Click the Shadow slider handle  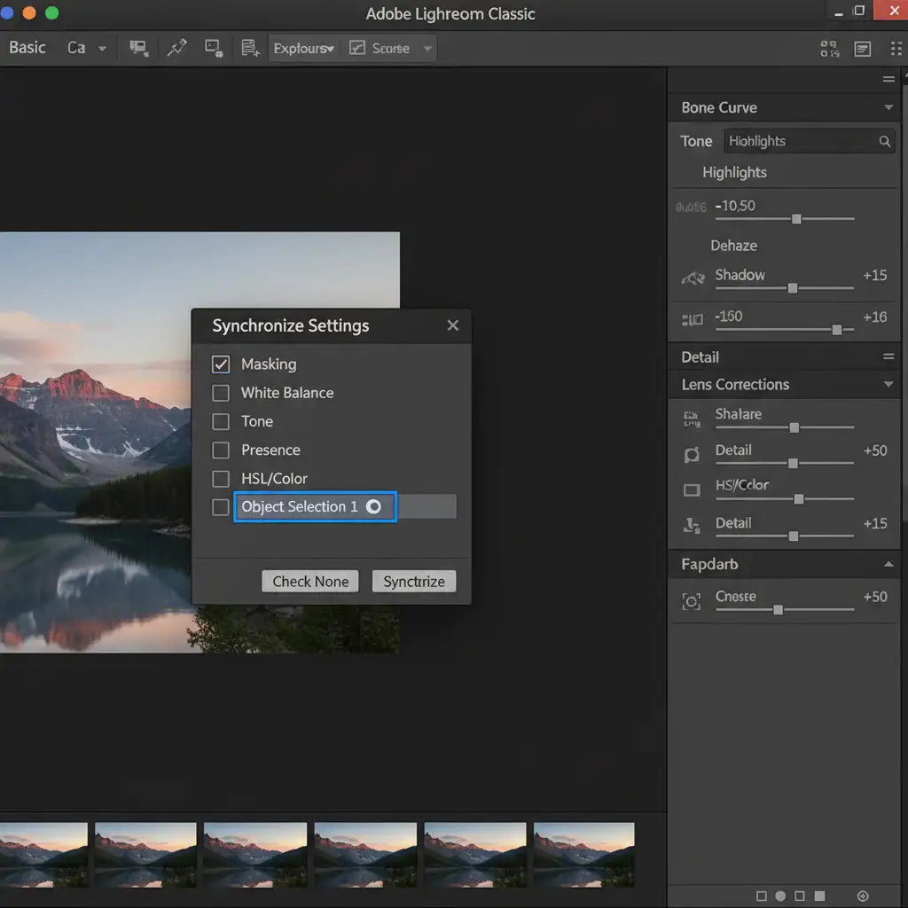(793, 288)
